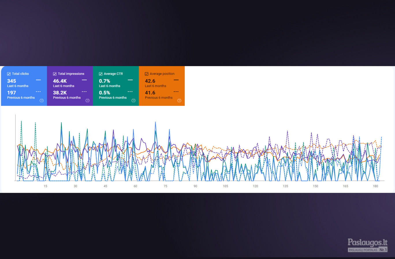Click the 0.5% previous CTR value
This screenshot has height=259, width=395.
coord(105,93)
